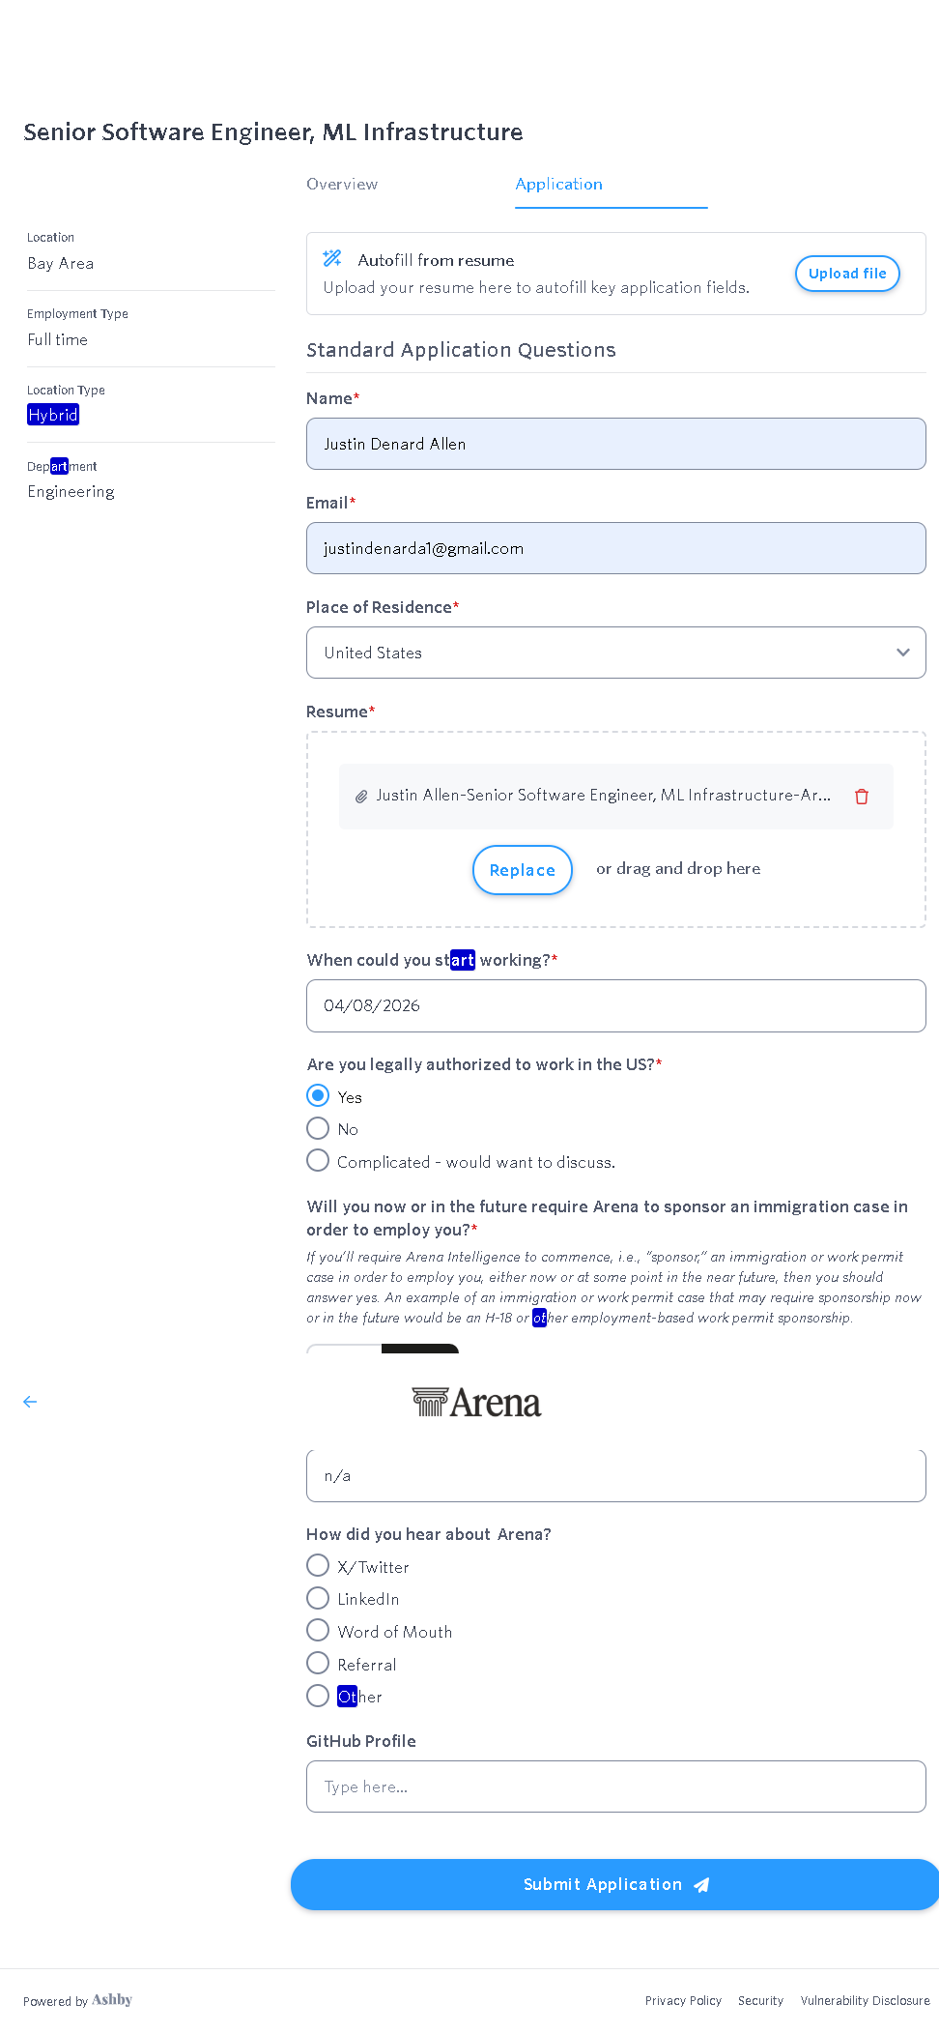Click the autofill magic wand icon
939x2033 pixels.
pos(332,258)
